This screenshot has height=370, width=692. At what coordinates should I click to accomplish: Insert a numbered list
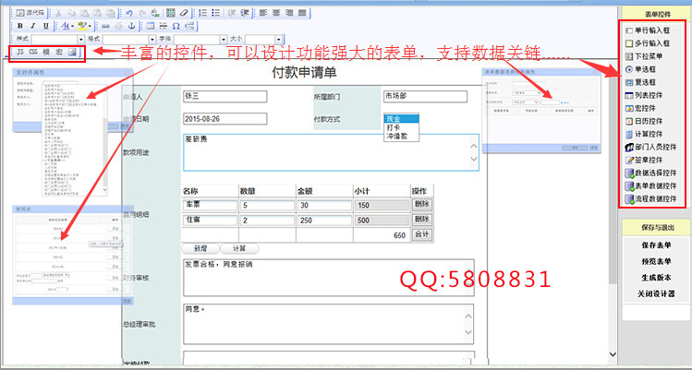203,13
